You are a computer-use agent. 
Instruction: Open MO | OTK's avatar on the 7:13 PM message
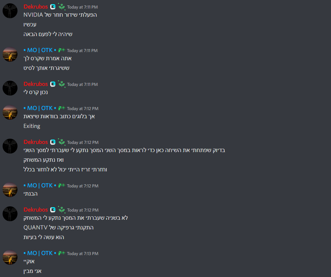tap(10, 257)
